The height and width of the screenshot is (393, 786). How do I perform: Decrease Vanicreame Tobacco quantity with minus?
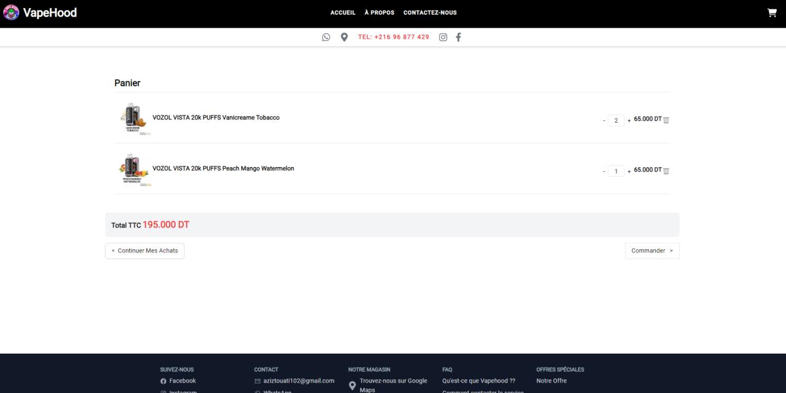pyautogui.click(x=604, y=120)
